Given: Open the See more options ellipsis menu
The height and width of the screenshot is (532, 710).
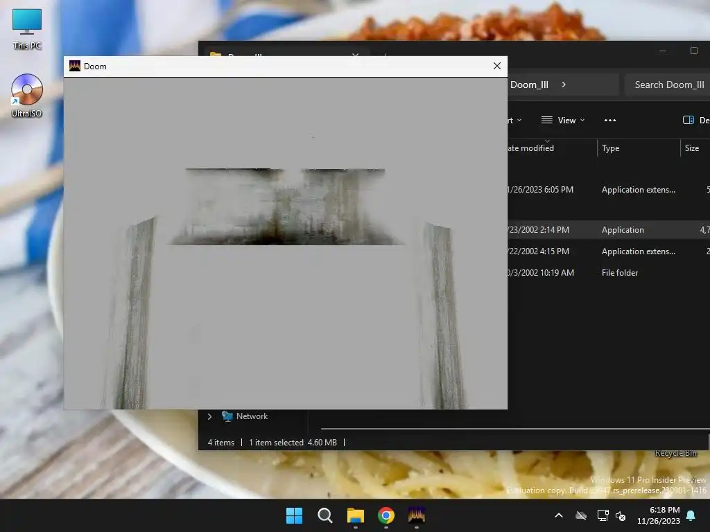Looking at the screenshot, I should coord(610,121).
